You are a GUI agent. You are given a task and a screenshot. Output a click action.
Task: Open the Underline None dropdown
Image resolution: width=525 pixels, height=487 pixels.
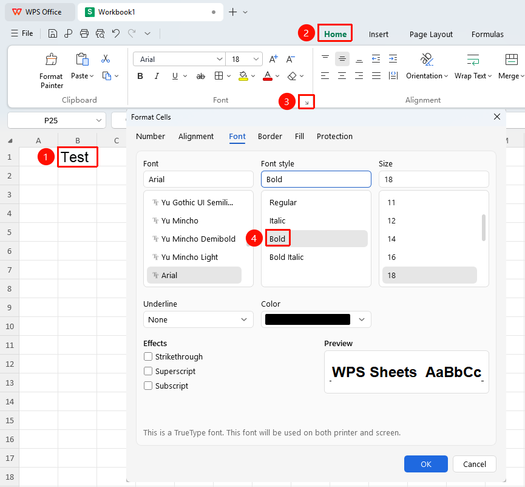click(x=198, y=319)
